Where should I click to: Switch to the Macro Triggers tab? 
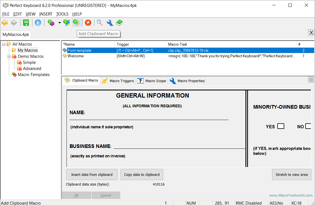click(x=118, y=81)
